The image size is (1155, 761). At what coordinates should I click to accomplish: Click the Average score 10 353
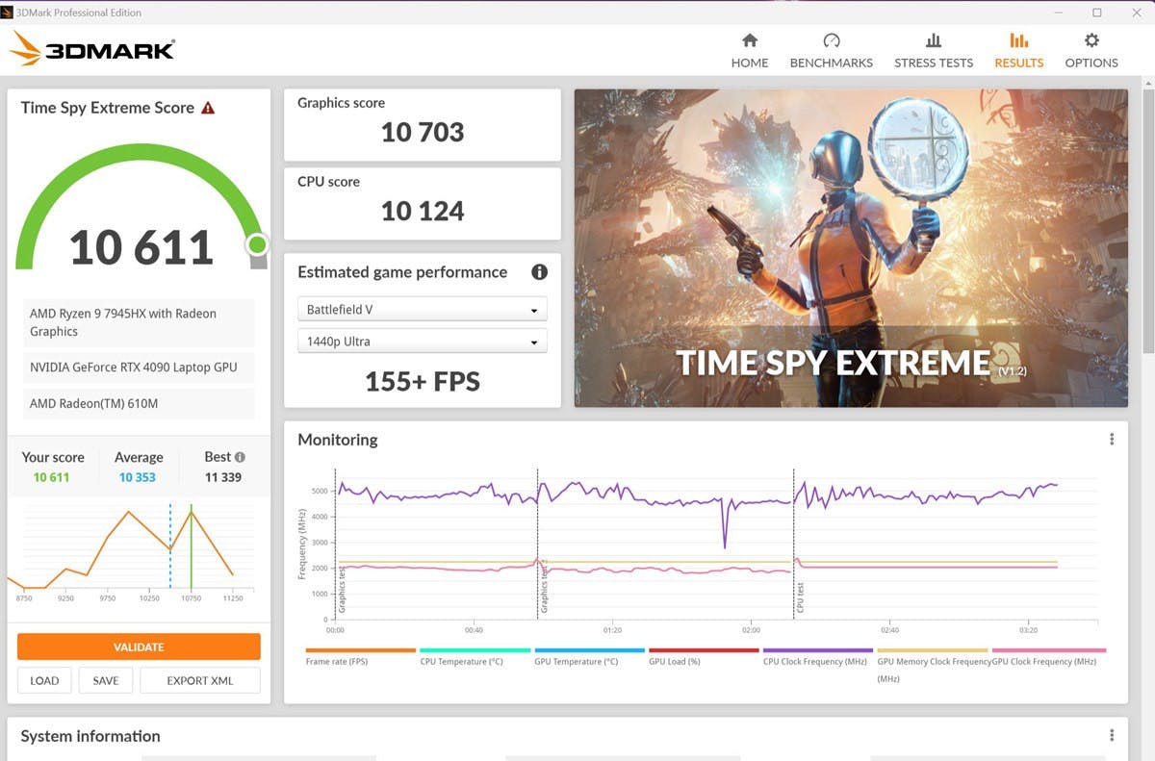[x=138, y=477]
